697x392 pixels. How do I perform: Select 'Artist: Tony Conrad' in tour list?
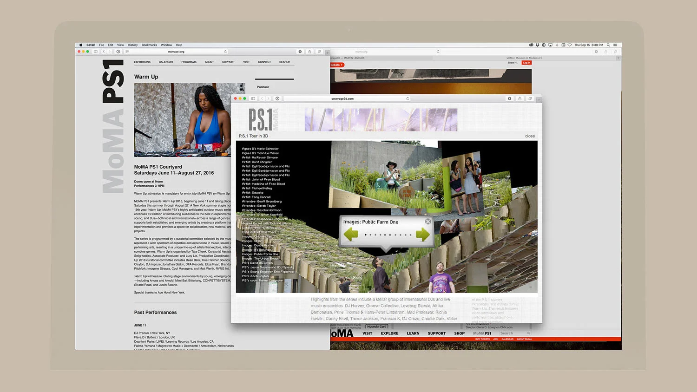[x=256, y=197]
